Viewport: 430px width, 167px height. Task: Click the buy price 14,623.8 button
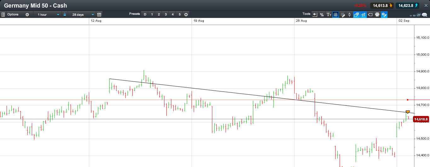(407, 5)
